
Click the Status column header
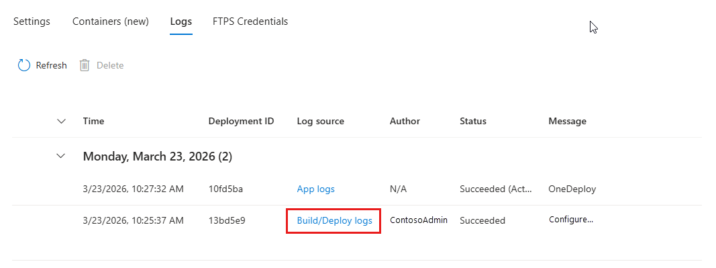(473, 121)
